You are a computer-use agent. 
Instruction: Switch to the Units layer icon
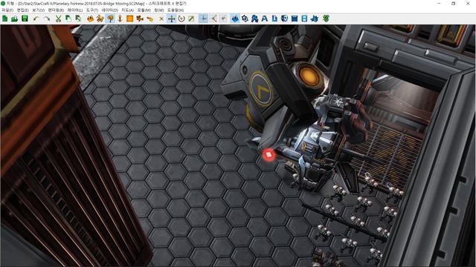pyautogui.click(x=100, y=19)
